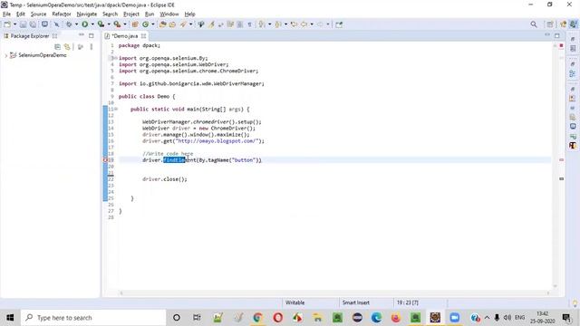Click 'Smart Insert' in status bar
This screenshot has height=326, width=580.
tap(356, 302)
